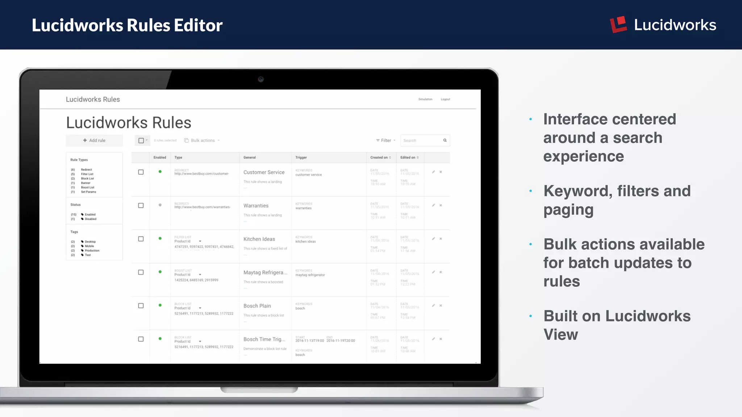Screen dimensions: 742x417
Task: Select the Bosch Plain rule checkbox
Action: coord(141,306)
